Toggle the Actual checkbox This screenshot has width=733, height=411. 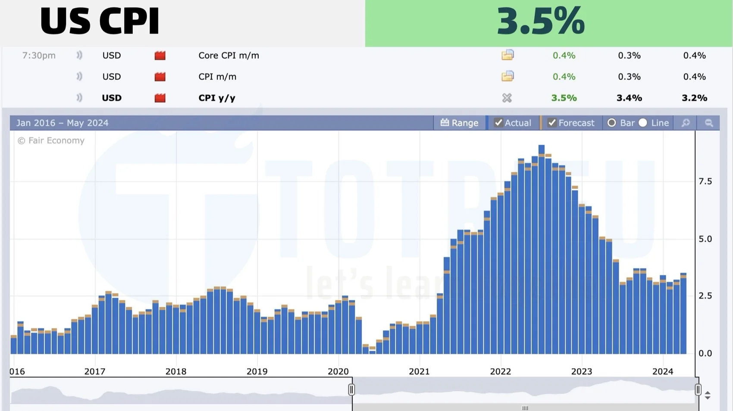tap(498, 123)
